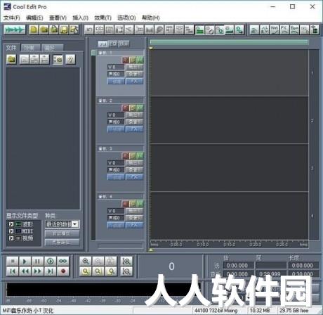This screenshot has height=315, width=323.
Task: Start playback with the play button
Action: coord(25,261)
